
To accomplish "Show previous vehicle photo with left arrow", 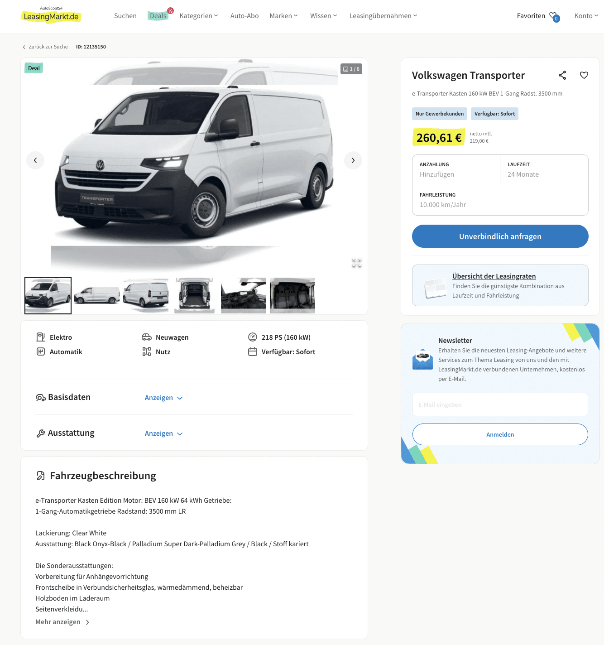I will (x=35, y=160).
